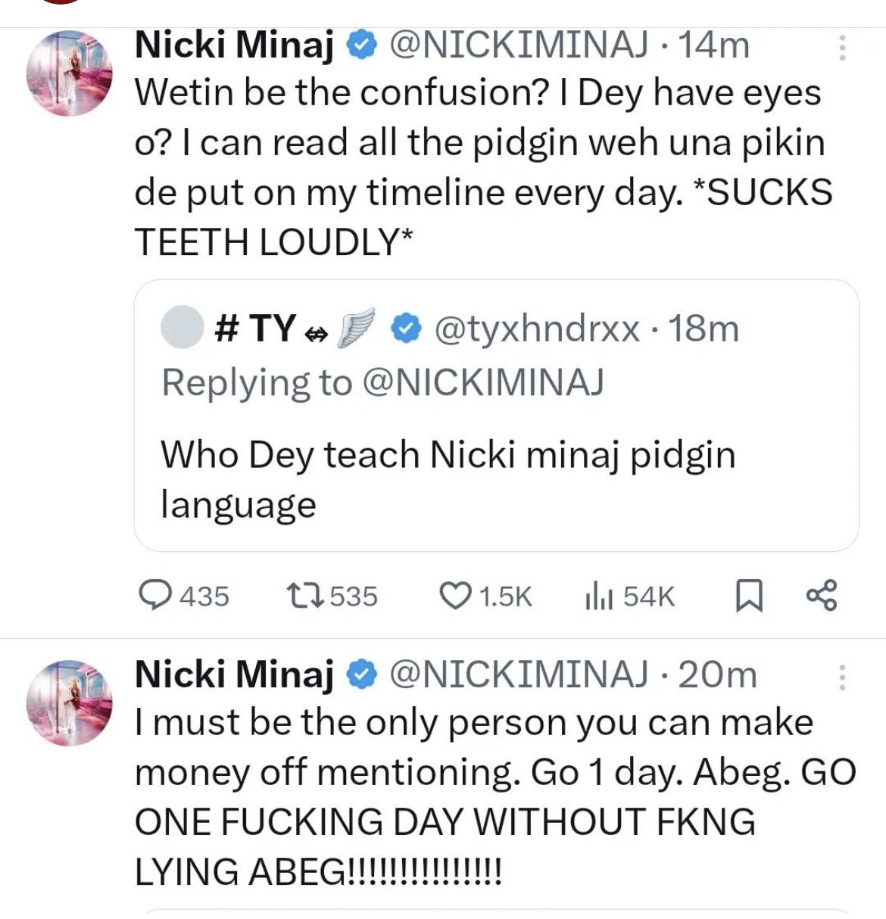Bookmark the first Nicki Minaj tweet
This screenshot has height=919, width=886.
click(749, 596)
